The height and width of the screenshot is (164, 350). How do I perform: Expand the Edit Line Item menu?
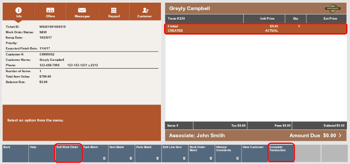175,154
